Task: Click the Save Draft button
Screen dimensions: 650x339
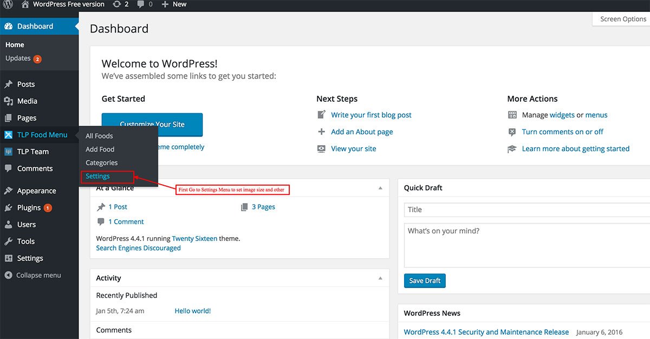Action: [425, 281]
